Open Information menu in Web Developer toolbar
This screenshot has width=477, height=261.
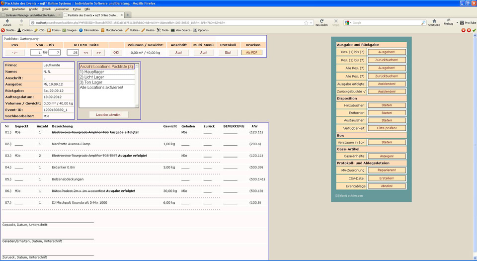[x=89, y=30]
